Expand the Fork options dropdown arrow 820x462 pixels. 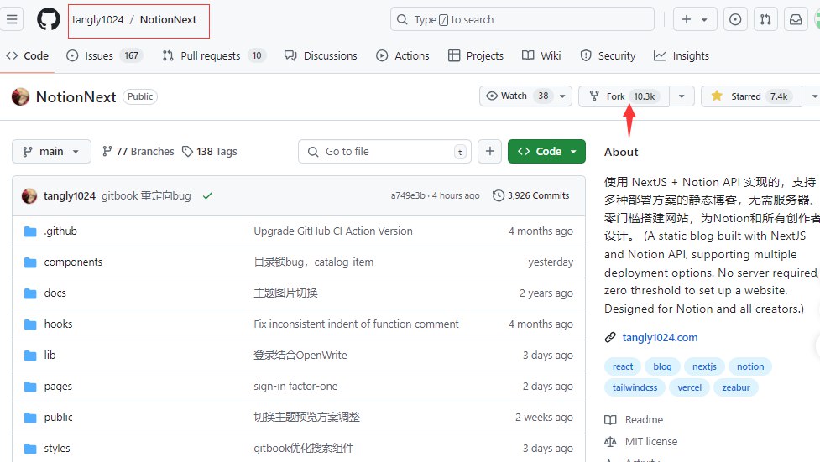tap(682, 96)
